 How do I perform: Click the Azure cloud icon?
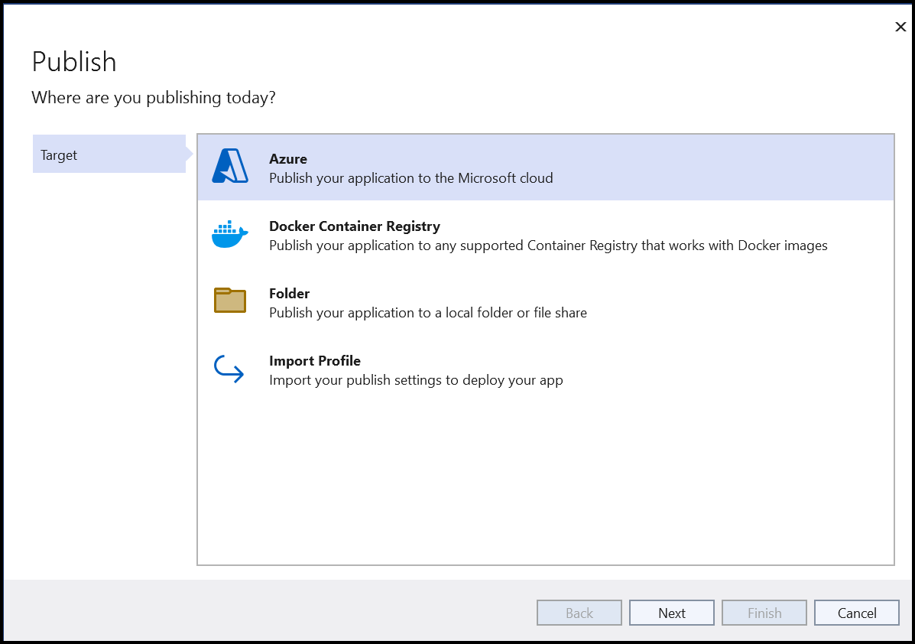click(x=229, y=167)
